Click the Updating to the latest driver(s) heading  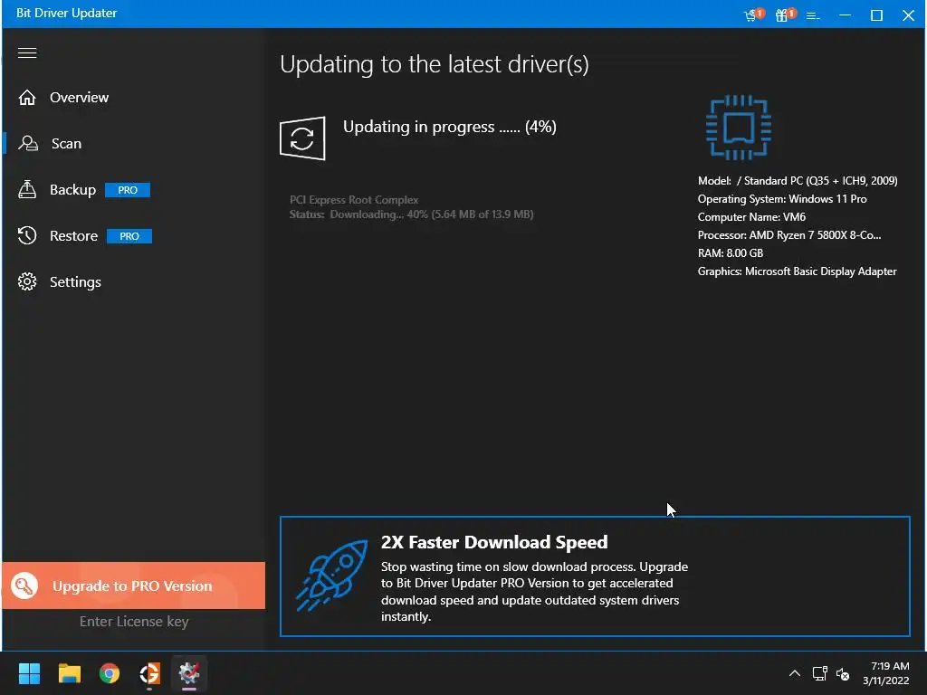coord(435,64)
